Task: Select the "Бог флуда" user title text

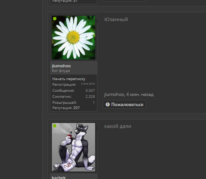Action: click(x=61, y=71)
